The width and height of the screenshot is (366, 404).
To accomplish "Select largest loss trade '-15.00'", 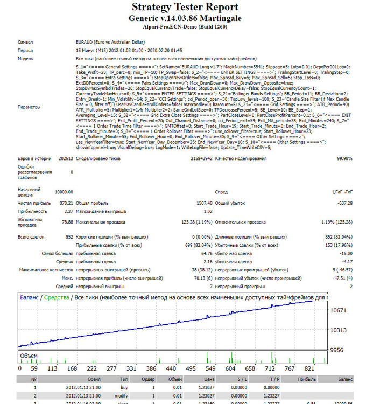I will point(346,254).
